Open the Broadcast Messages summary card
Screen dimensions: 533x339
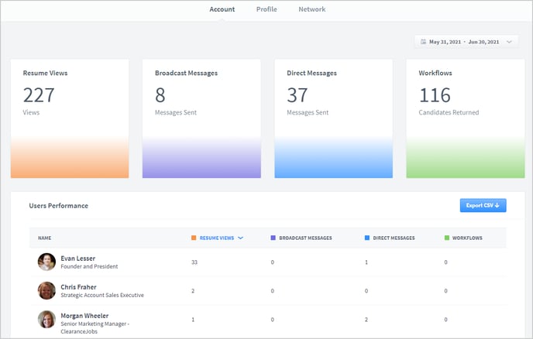pyautogui.click(x=201, y=118)
